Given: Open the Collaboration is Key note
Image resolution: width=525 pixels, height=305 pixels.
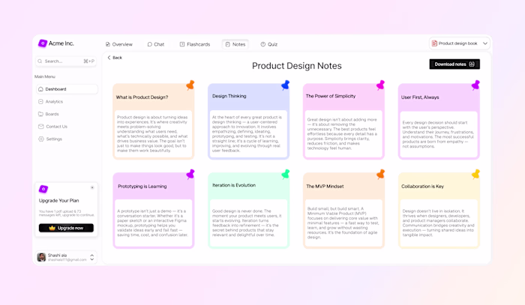Looking at the screenshot, I should pyautogui.click(x=439, y=211).
